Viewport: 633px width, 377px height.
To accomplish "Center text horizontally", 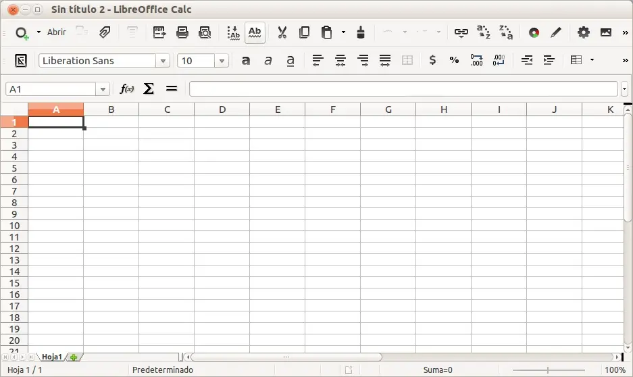I will click(x=340, y=60).
